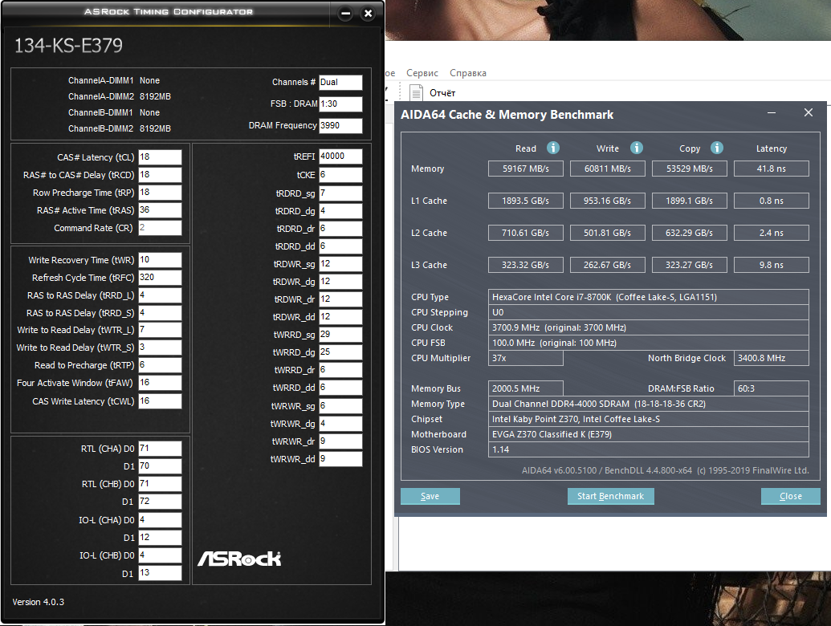Click the IO-L (CHB) D1 field showing 13
831x626 pixels.
pyautogui.click(x=160, y=573)
